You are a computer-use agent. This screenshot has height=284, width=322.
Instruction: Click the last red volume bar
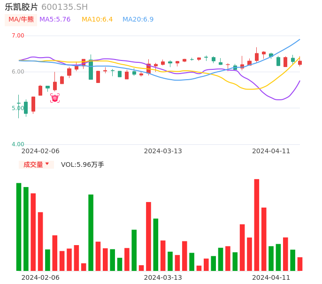pos(300,264)
